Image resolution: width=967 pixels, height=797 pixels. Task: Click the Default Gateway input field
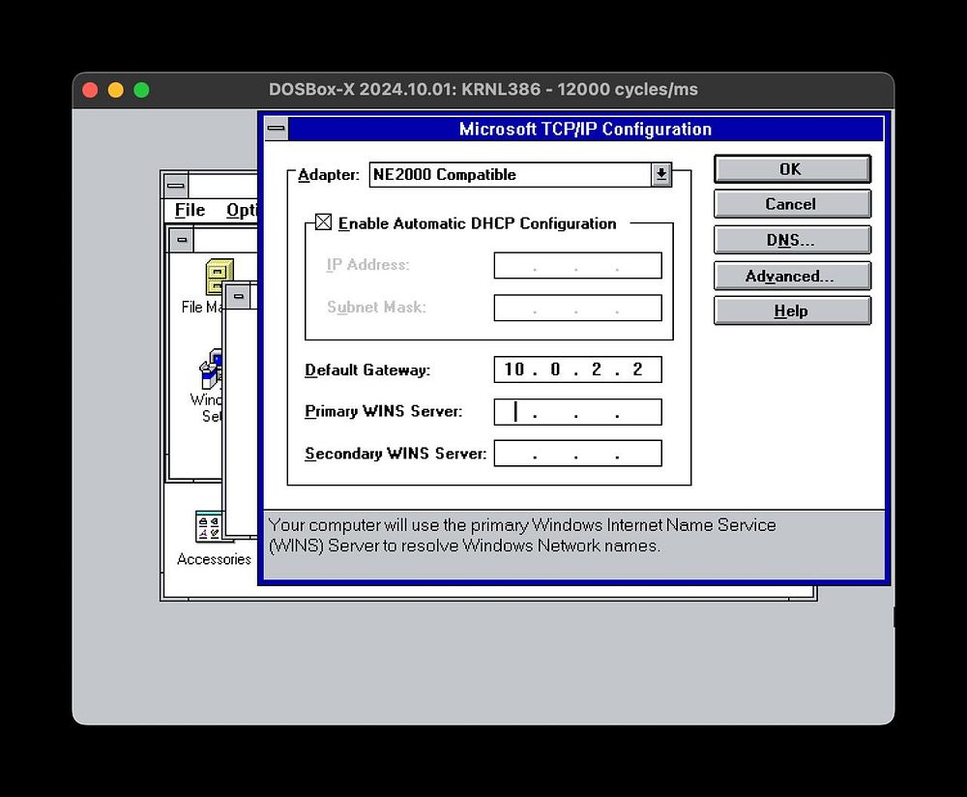[x=578, y=369]
